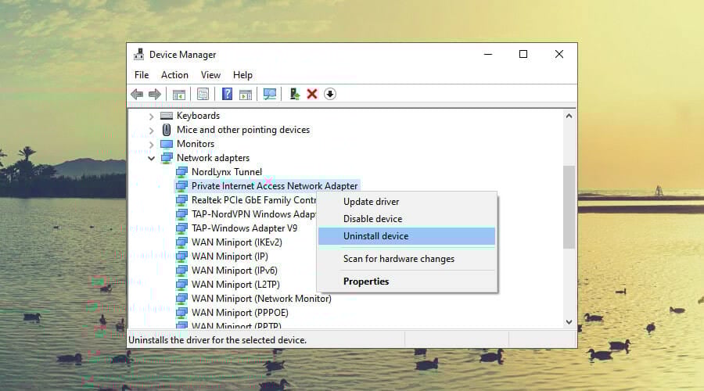Select WAN Miniport (IPv6) label
The height and width of the screenshot is (391, 704).
tap(235, 271)
